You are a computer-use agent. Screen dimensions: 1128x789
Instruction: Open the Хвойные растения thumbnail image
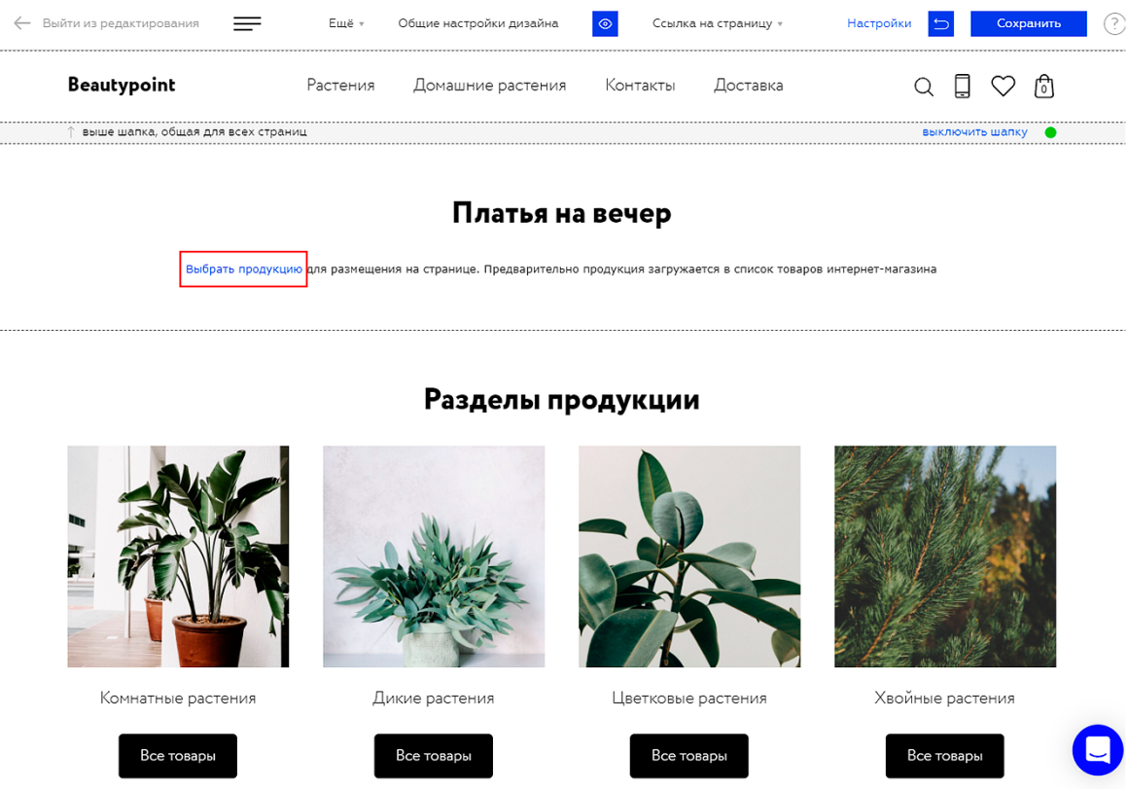[x=945, y=556]
